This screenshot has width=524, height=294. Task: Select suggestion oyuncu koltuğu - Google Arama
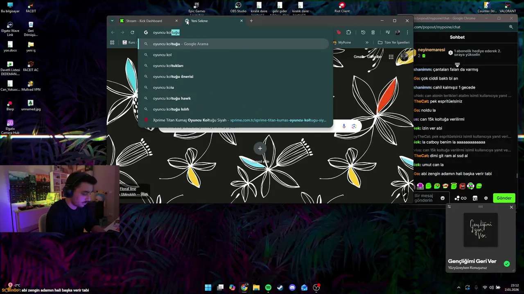click(x=233, y=44)
